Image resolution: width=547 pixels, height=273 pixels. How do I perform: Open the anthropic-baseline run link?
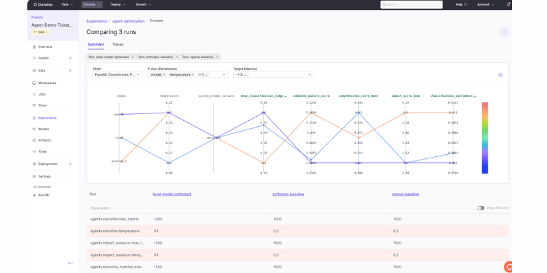tap(288, 194)
